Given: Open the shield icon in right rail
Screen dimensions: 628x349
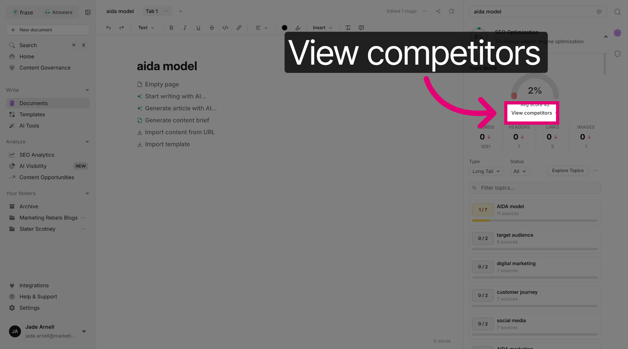Looking at the screenshot, I should tap(617, 54).
